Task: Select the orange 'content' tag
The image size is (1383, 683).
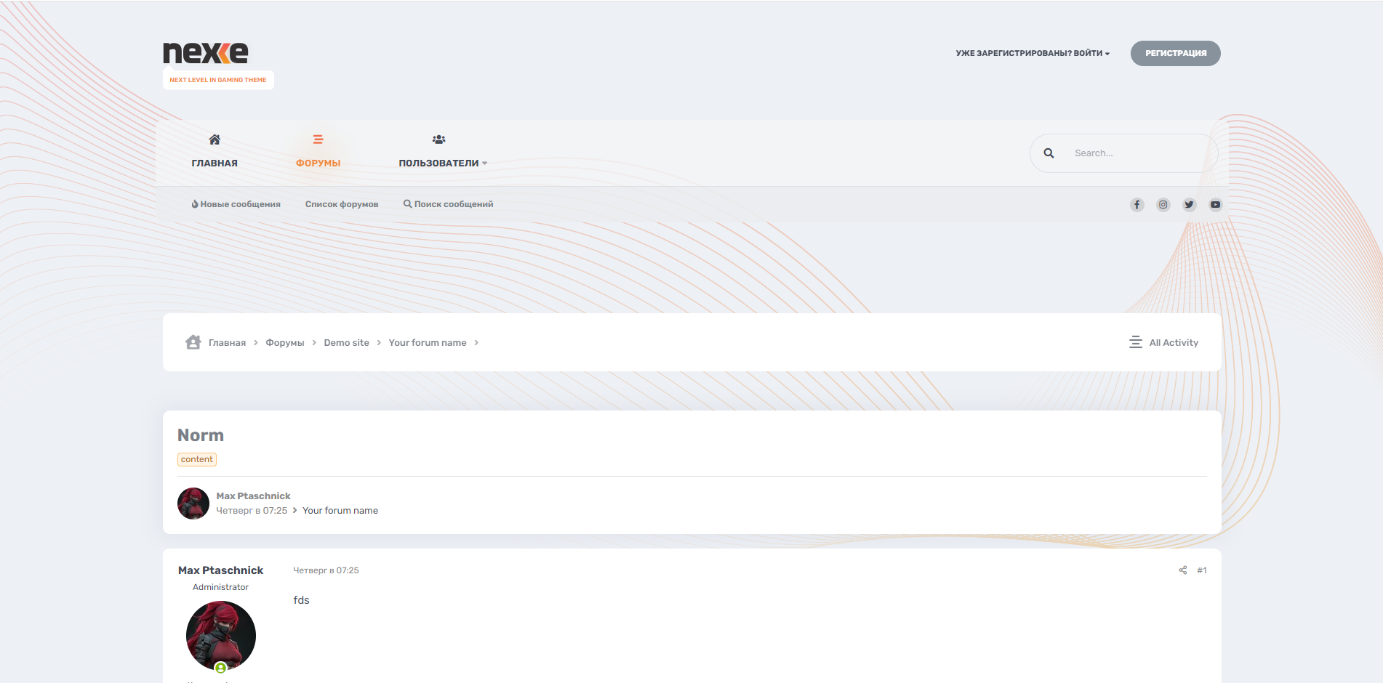Action: click(x=197, y=460)
